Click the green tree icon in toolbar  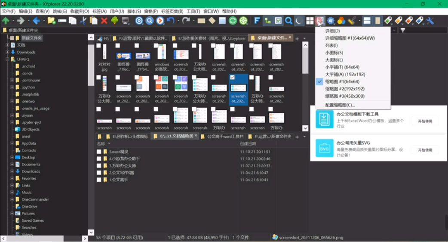click(114, 21)
